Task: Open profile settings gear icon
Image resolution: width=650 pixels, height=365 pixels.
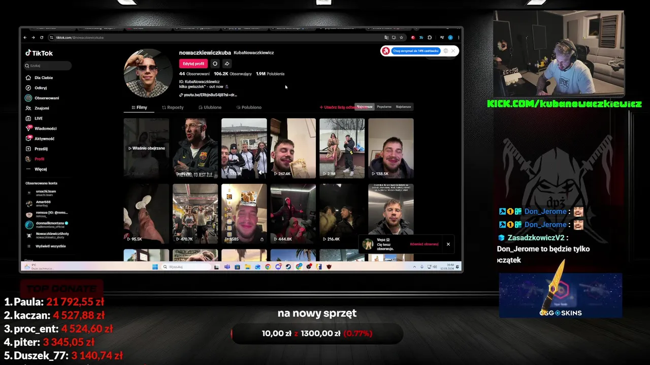Action: (215, 63)
